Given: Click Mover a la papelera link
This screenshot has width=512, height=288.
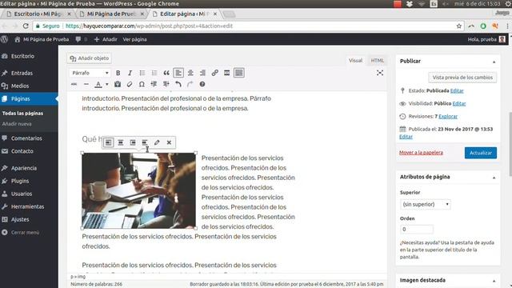Looking at the screenshot, I should (x=421, y=153).
